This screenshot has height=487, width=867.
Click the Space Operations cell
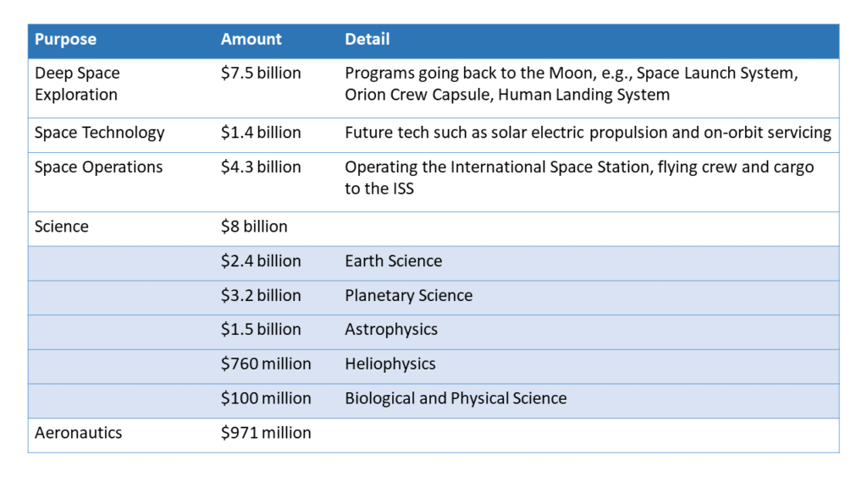click(98, 167)
